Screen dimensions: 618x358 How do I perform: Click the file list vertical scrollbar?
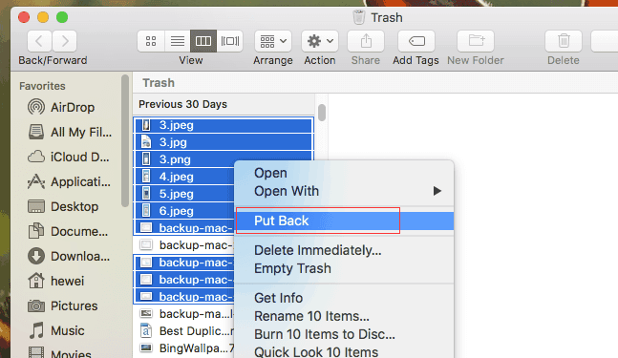click(322, 113)
